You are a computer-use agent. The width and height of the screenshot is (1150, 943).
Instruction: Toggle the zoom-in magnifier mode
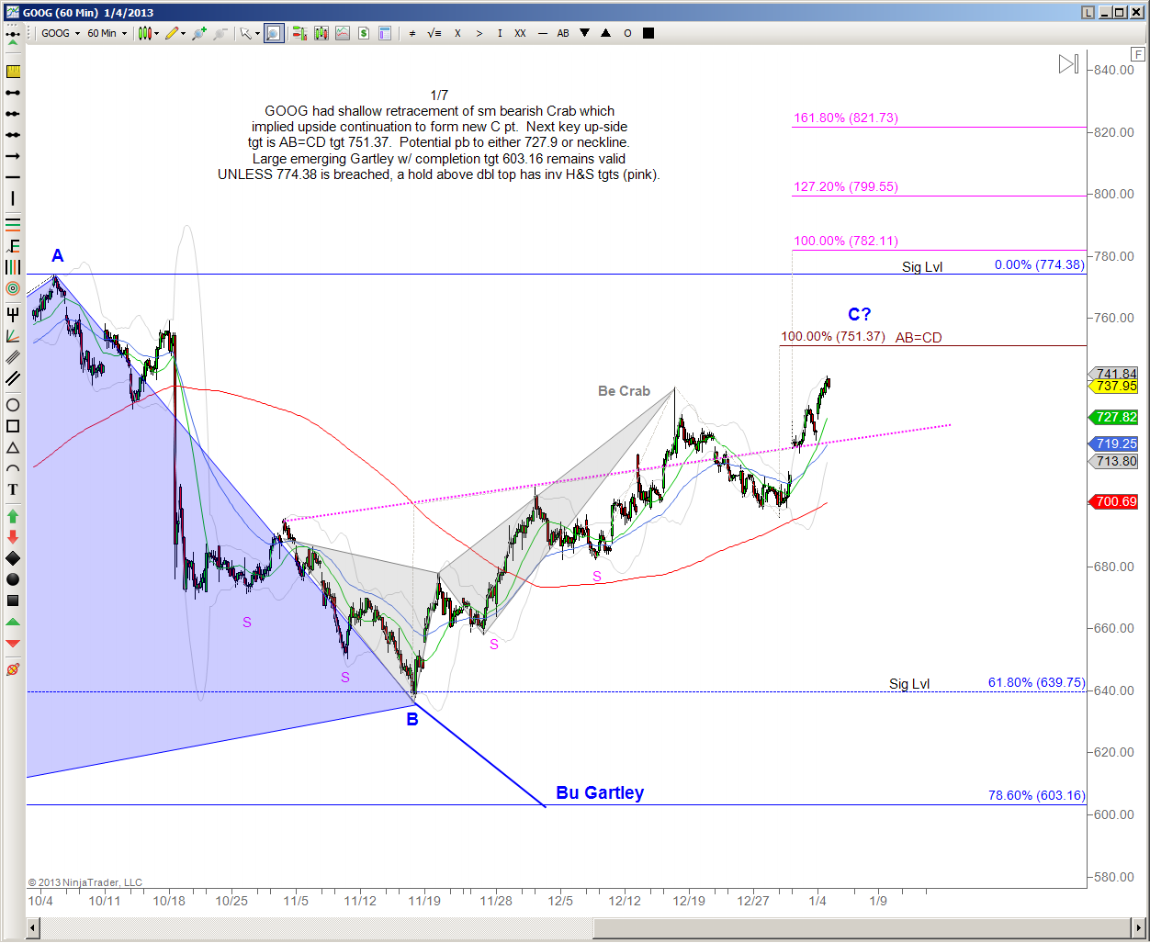tap(275, 33)
